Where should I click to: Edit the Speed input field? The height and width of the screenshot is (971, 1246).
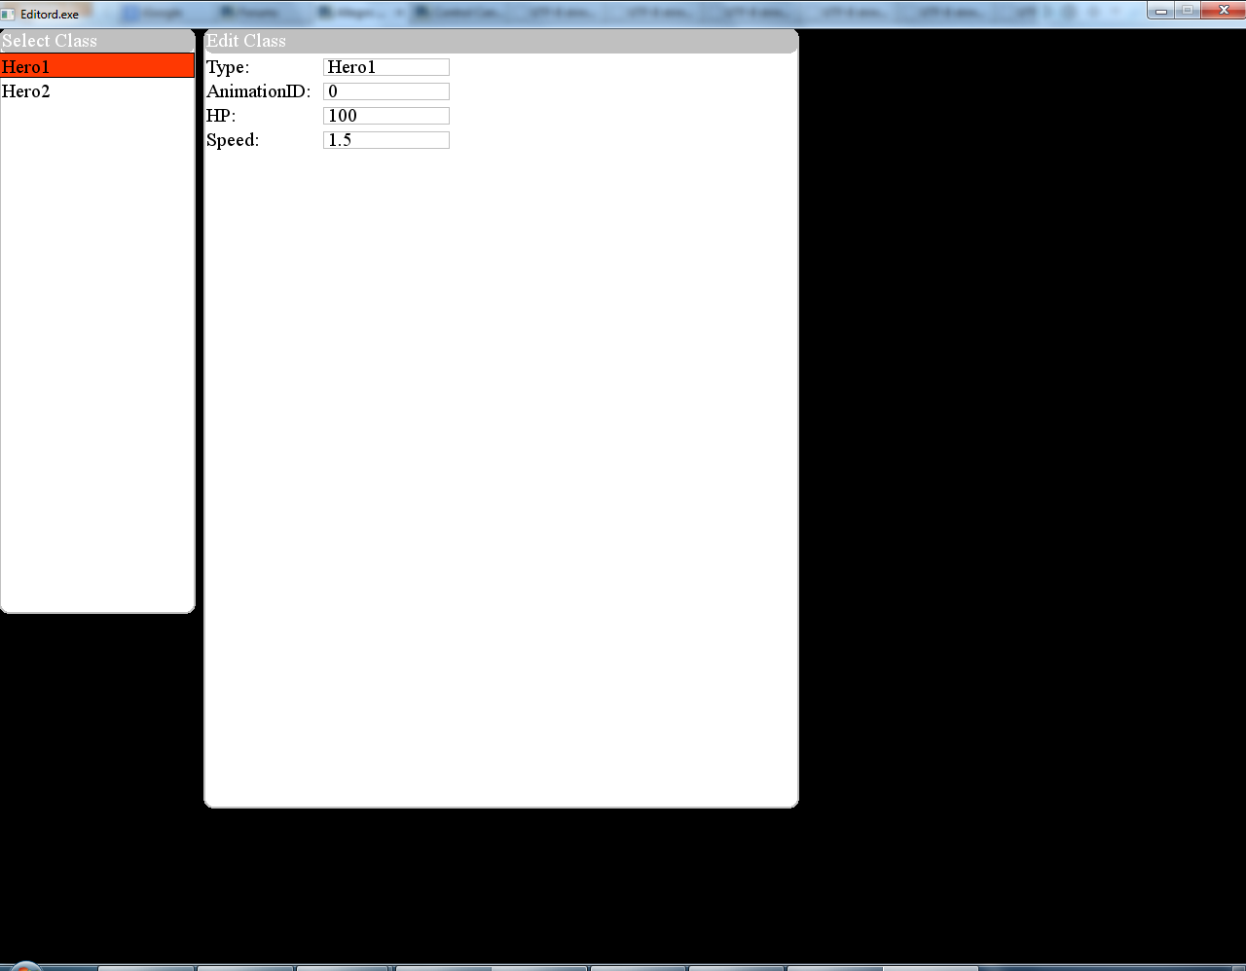click(386, 140)
